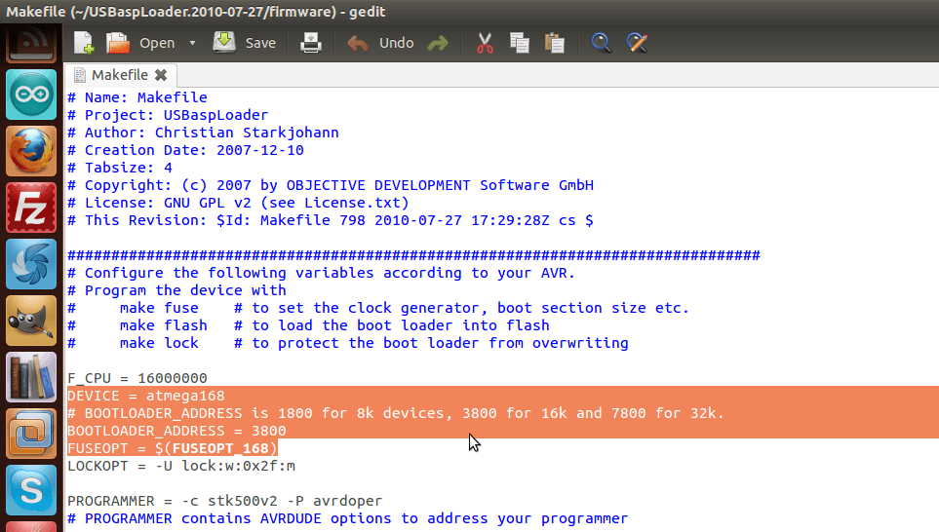Click the Undo text label
The height and width of the screenshot is (532, 939).
pyautogui.click(x=397, y=43)
